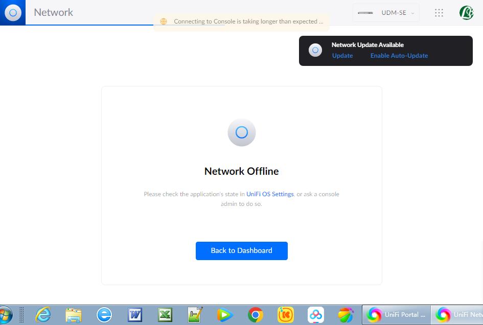
Task: Click the 'Network Update Available' title
Action: pos(367,45)
